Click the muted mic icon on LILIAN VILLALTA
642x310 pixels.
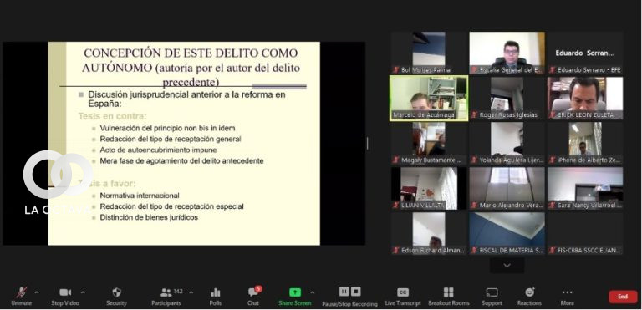396,206
